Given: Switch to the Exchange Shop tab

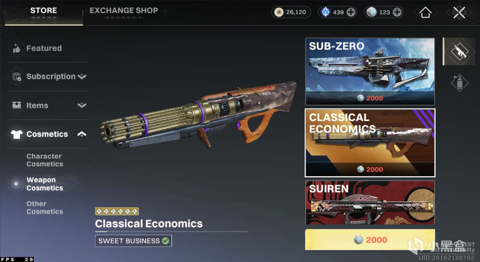Looking at the screenshot, I should 124,10.
